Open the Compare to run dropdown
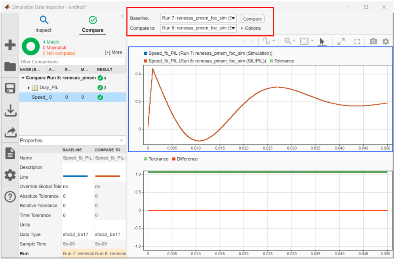Viewport: 396px width, 260px height. point(233,28)
